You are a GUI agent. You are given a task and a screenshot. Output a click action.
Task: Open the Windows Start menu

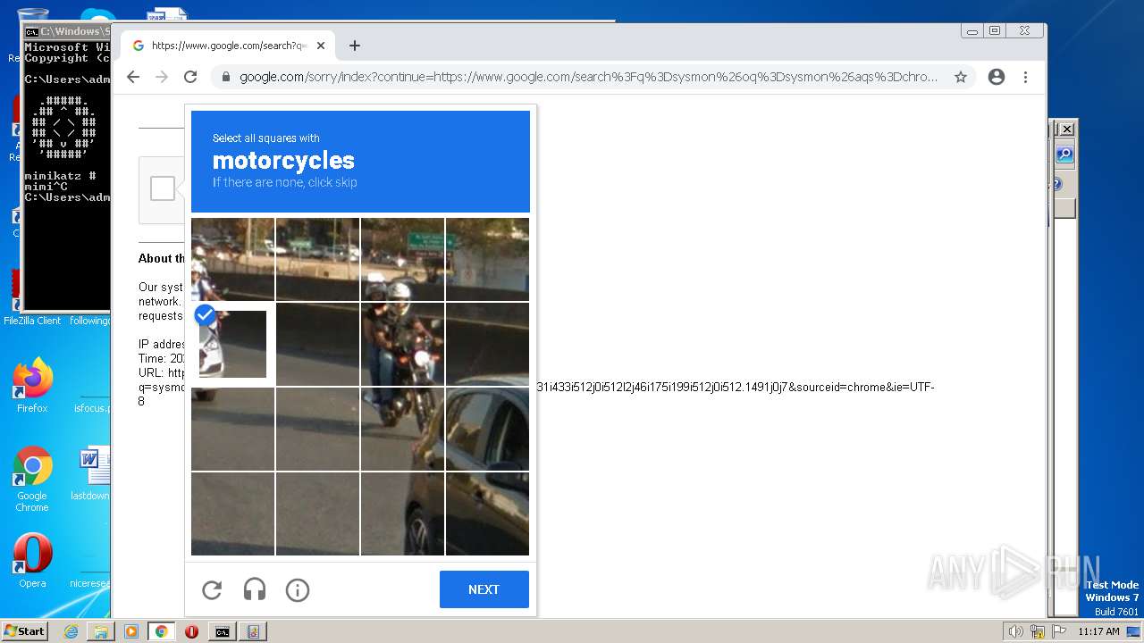pos(24,631)
